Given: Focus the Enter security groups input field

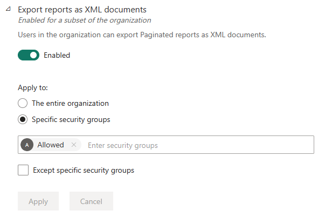Looking at the screenshot, I should 162,145.
